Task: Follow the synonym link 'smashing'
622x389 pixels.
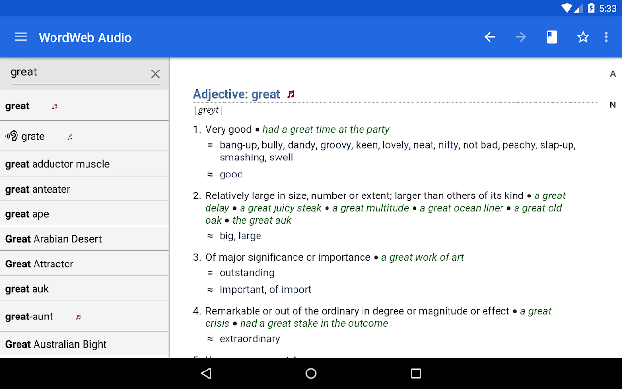Action: [x=241, y=158]
